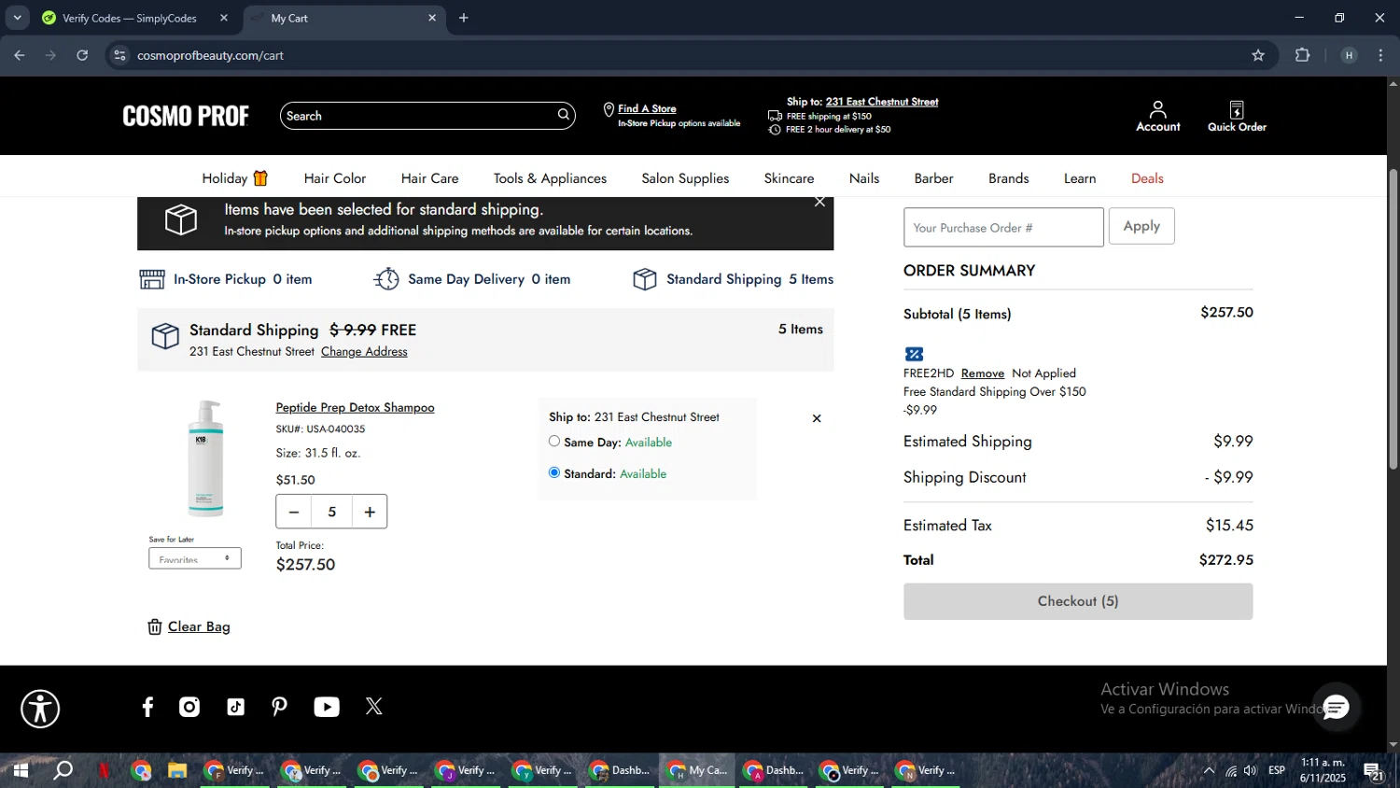Open the accessibility options icon

pyautogui.click(x=40, y=709)
